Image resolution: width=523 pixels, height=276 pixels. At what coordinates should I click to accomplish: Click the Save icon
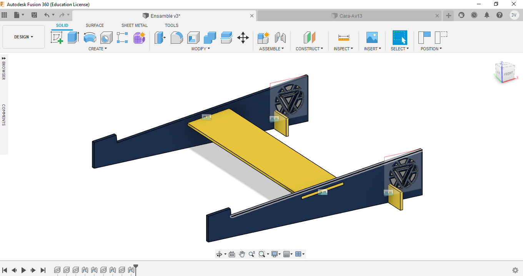pyautogui.click(x=34, y=15)
